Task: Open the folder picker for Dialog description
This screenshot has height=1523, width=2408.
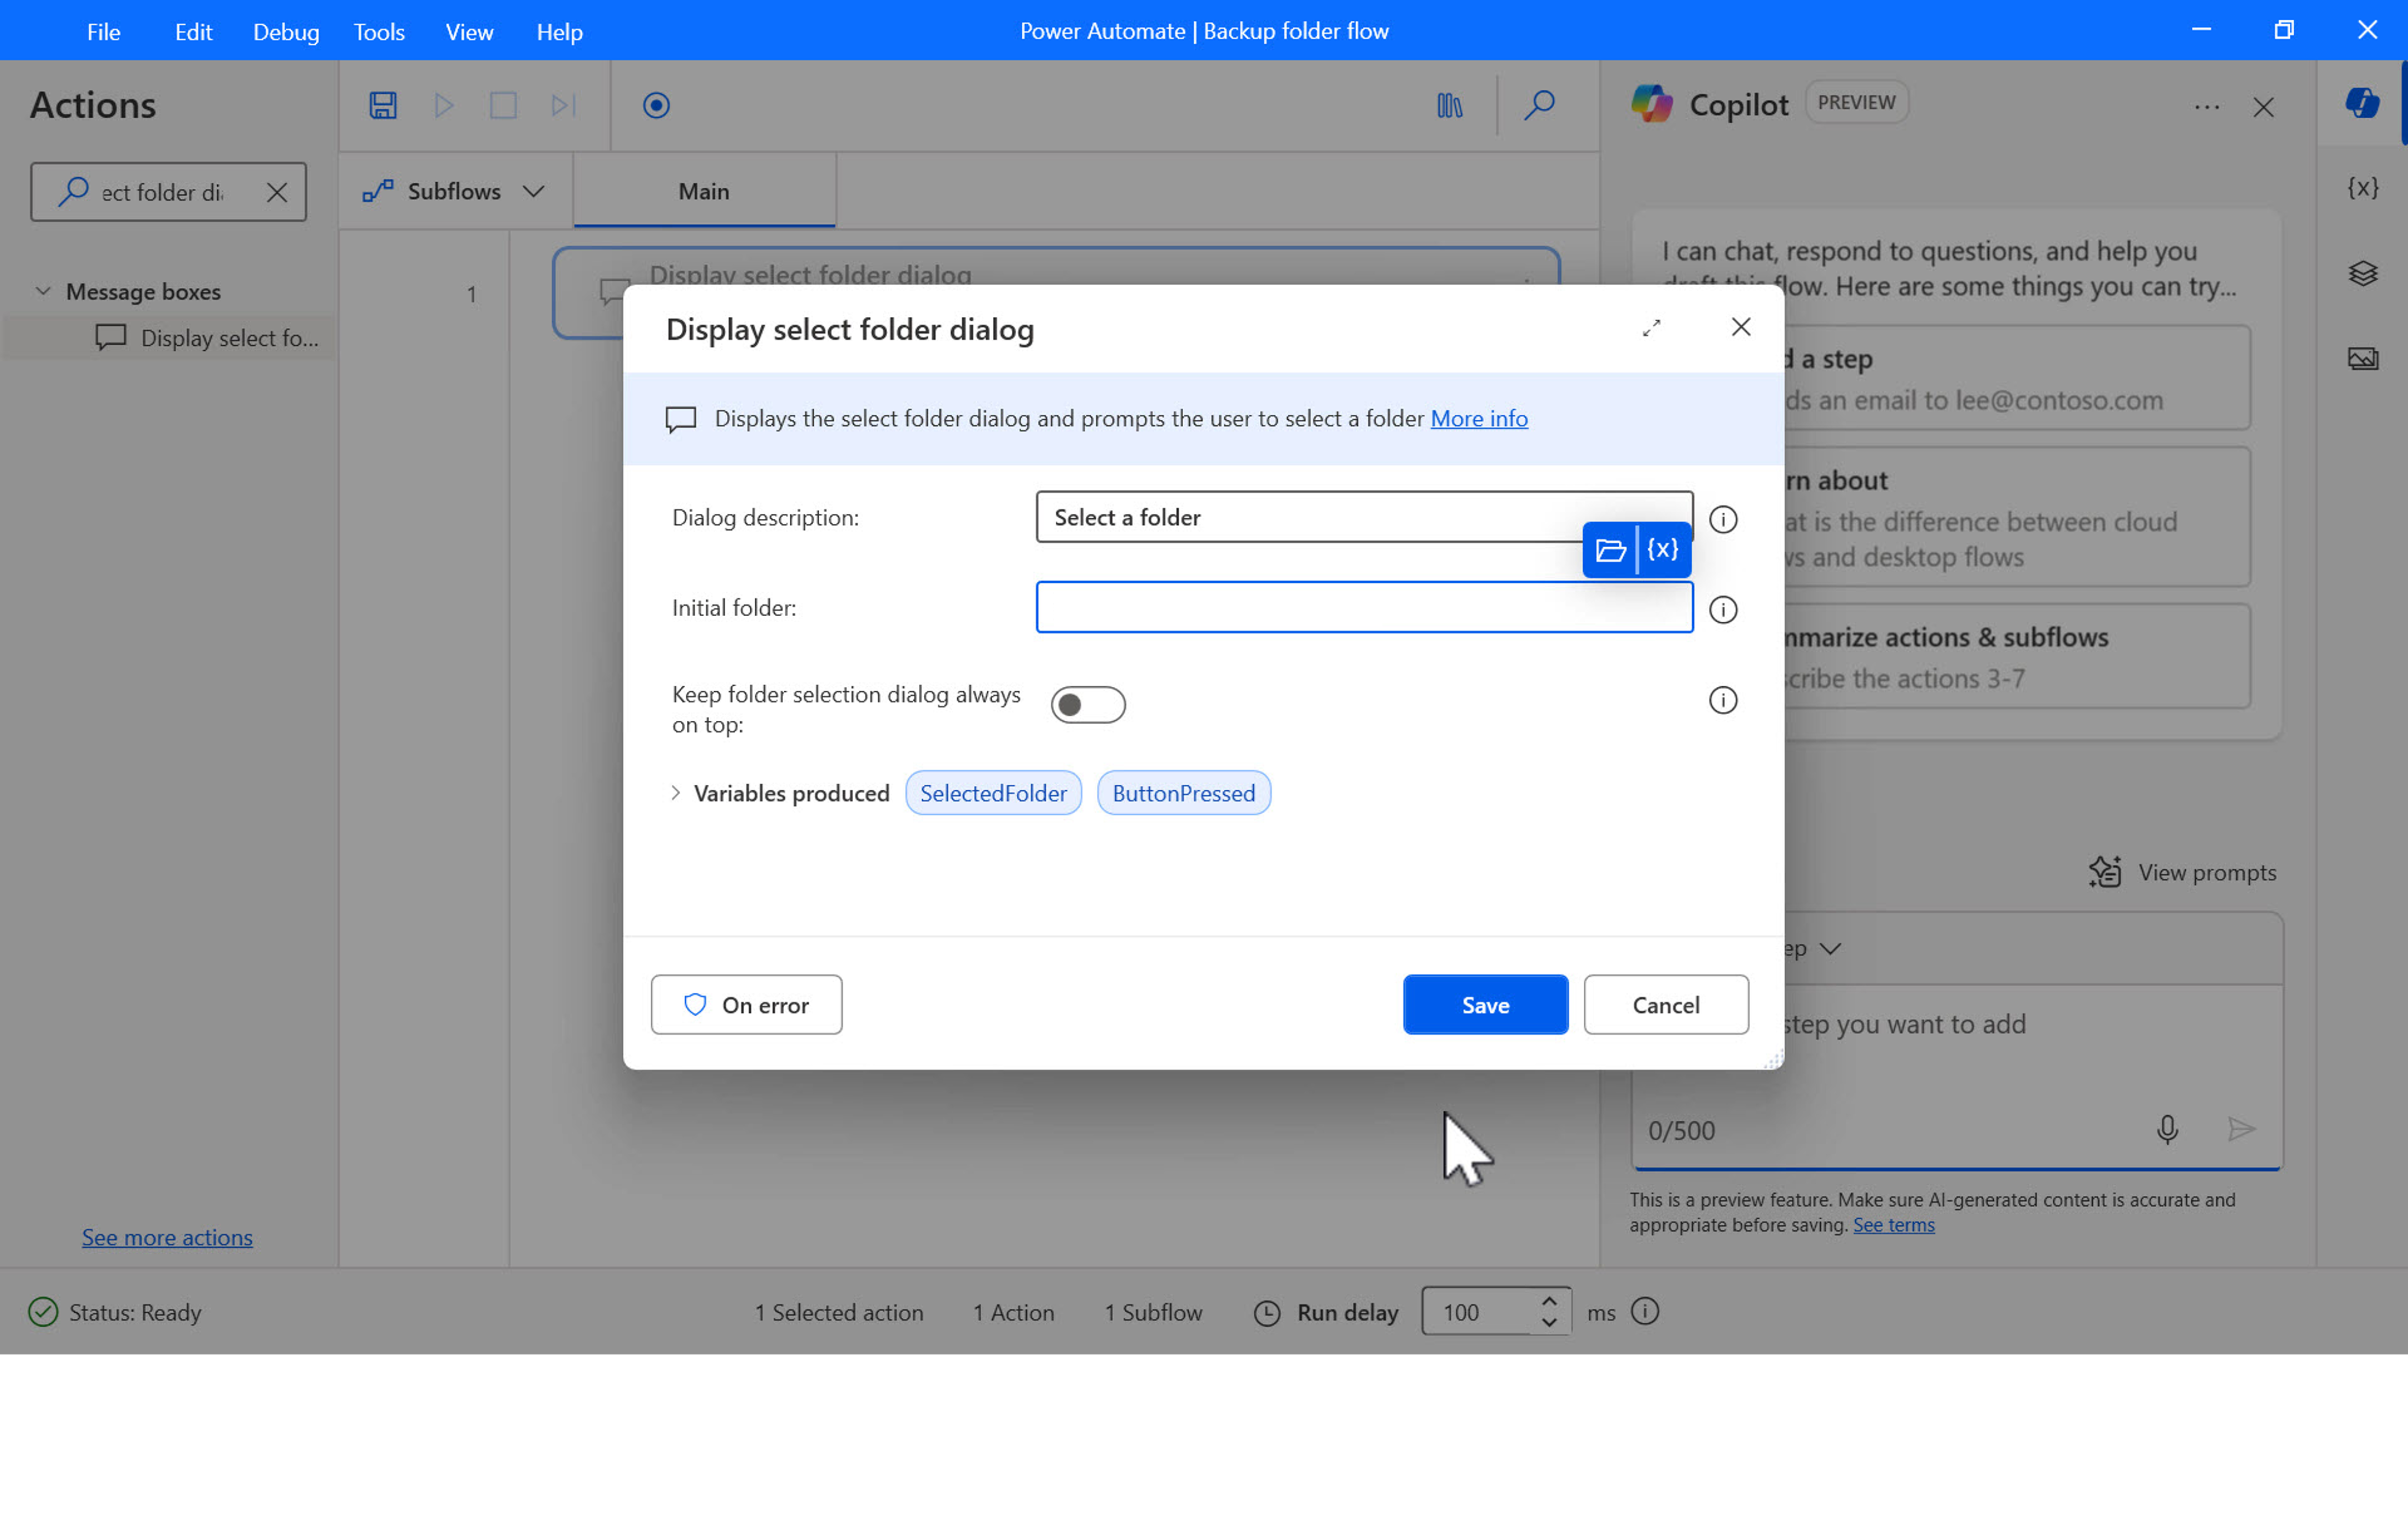Action: tap(1611, 549)
